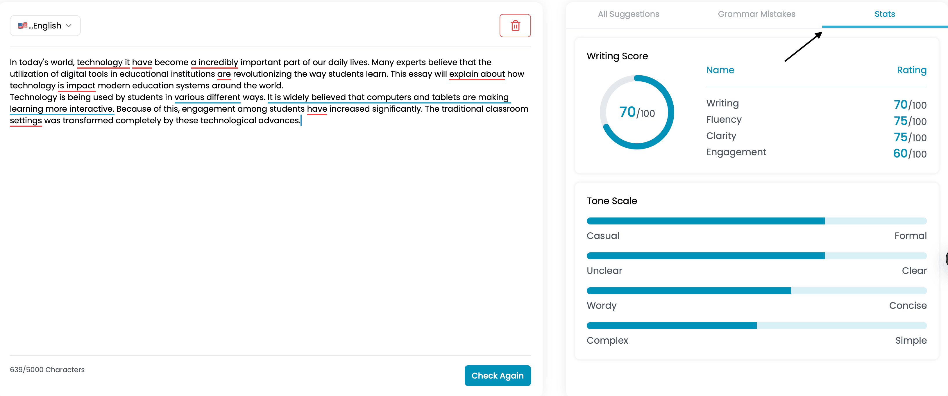
Task: Open the Grammar Mistakes tab
Action: click(x=756, y=14)
